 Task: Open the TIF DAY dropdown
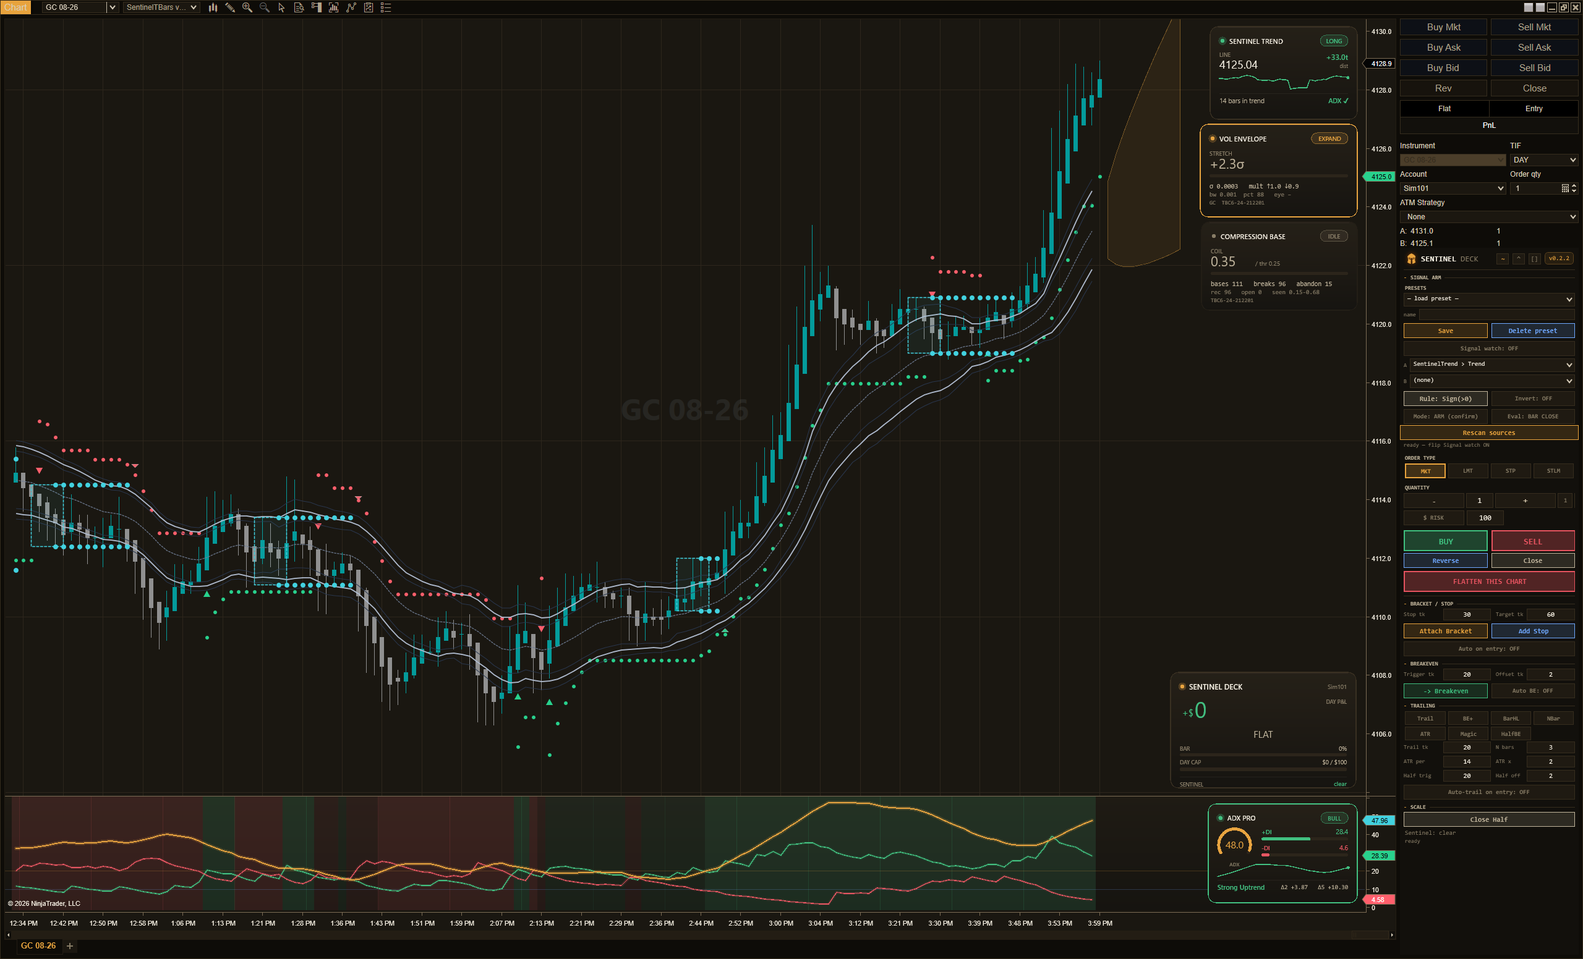(1543, 160)
